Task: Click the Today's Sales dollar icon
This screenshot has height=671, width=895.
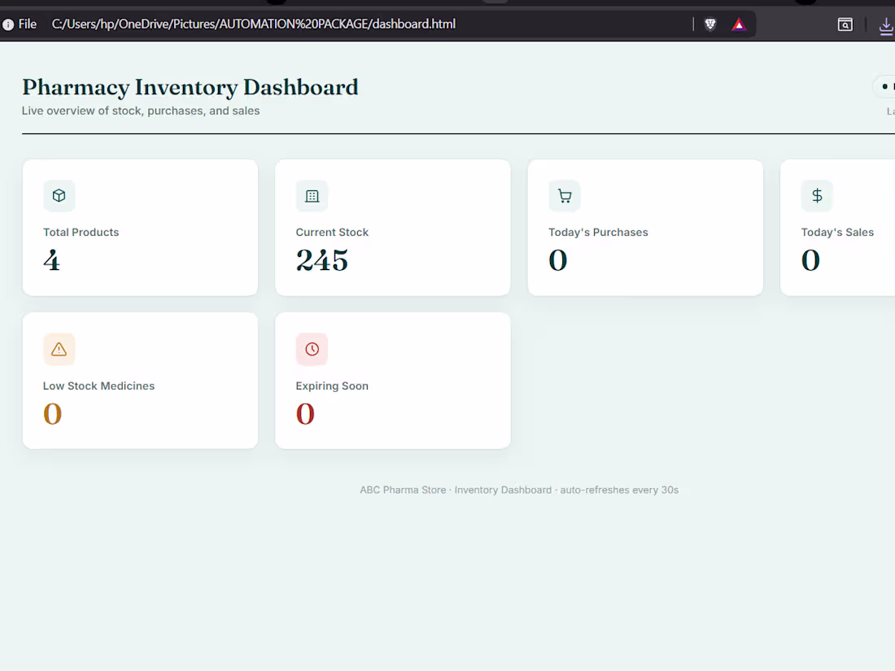Action: pos(817,196)
